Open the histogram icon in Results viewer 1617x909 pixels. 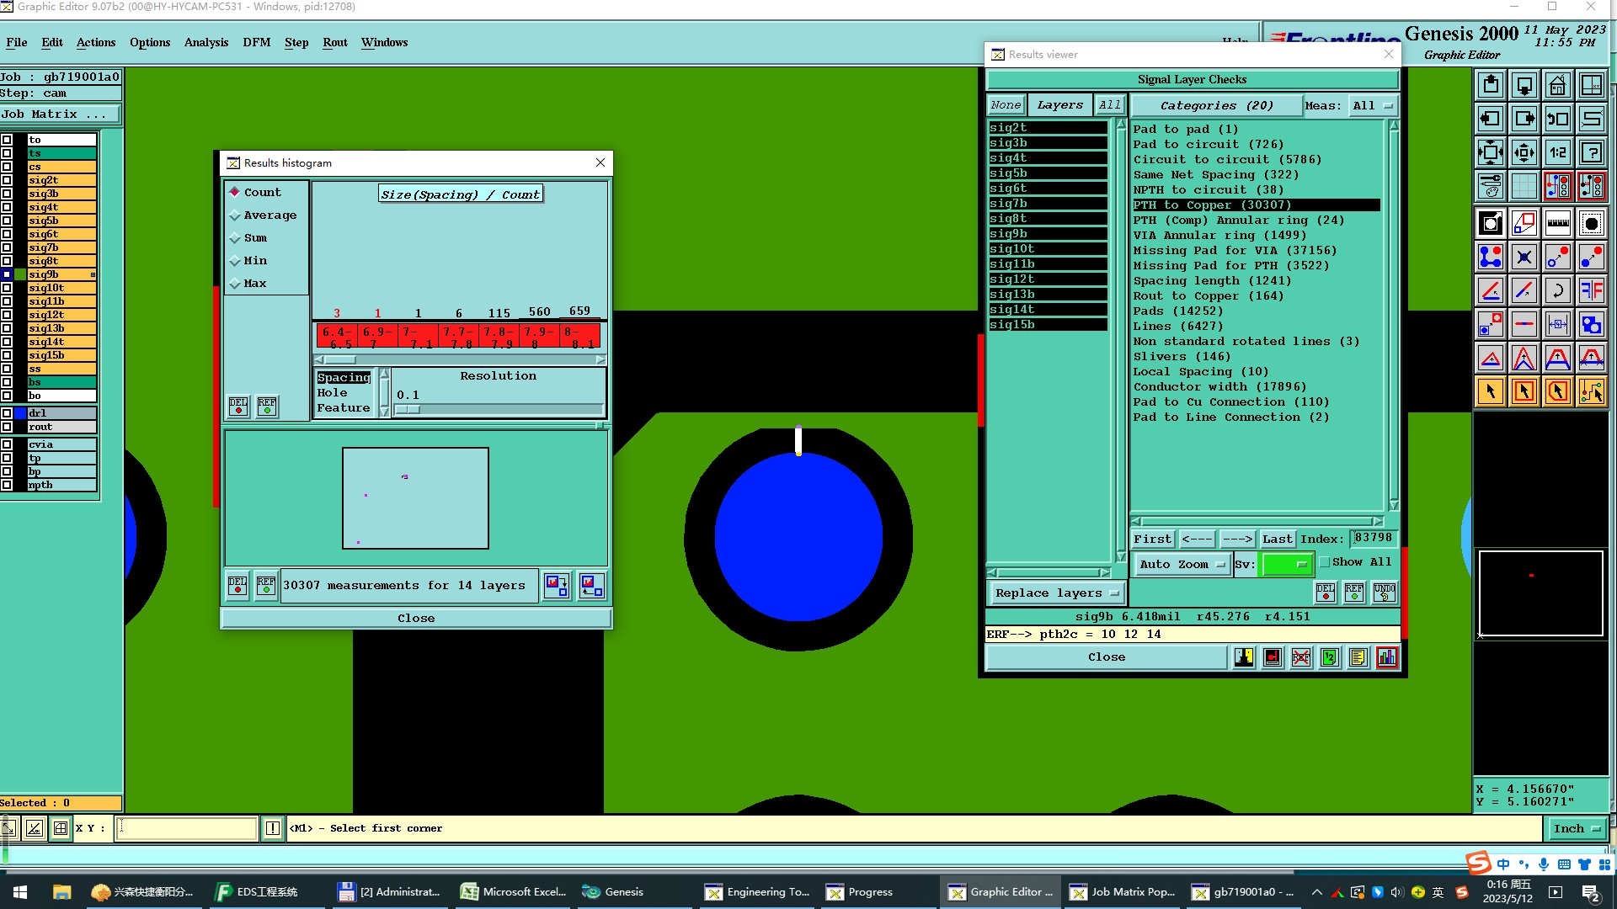coord(1386,657)
